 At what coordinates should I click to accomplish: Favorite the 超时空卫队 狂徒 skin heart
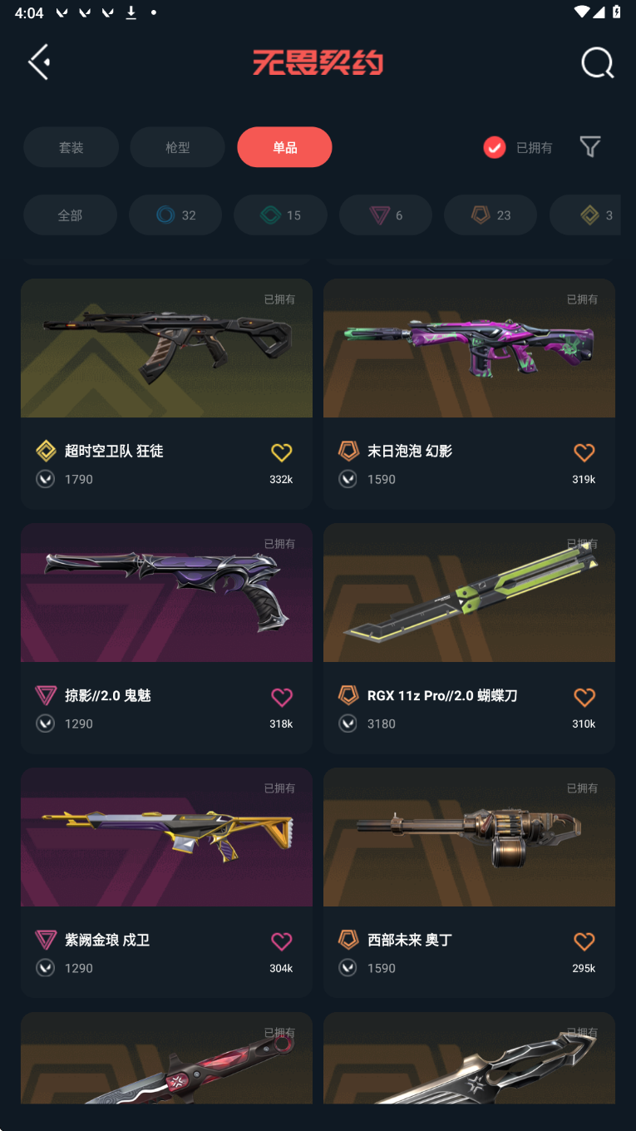click(x=282, y=452)
